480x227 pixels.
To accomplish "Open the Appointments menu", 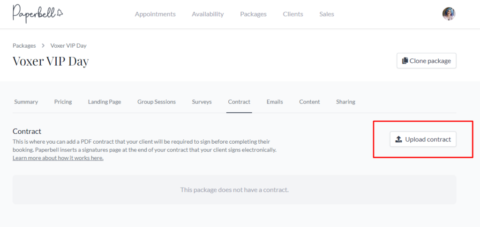I will tap(155, 14).
